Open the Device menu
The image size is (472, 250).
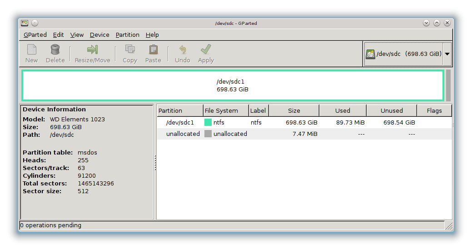pos(99,35)
